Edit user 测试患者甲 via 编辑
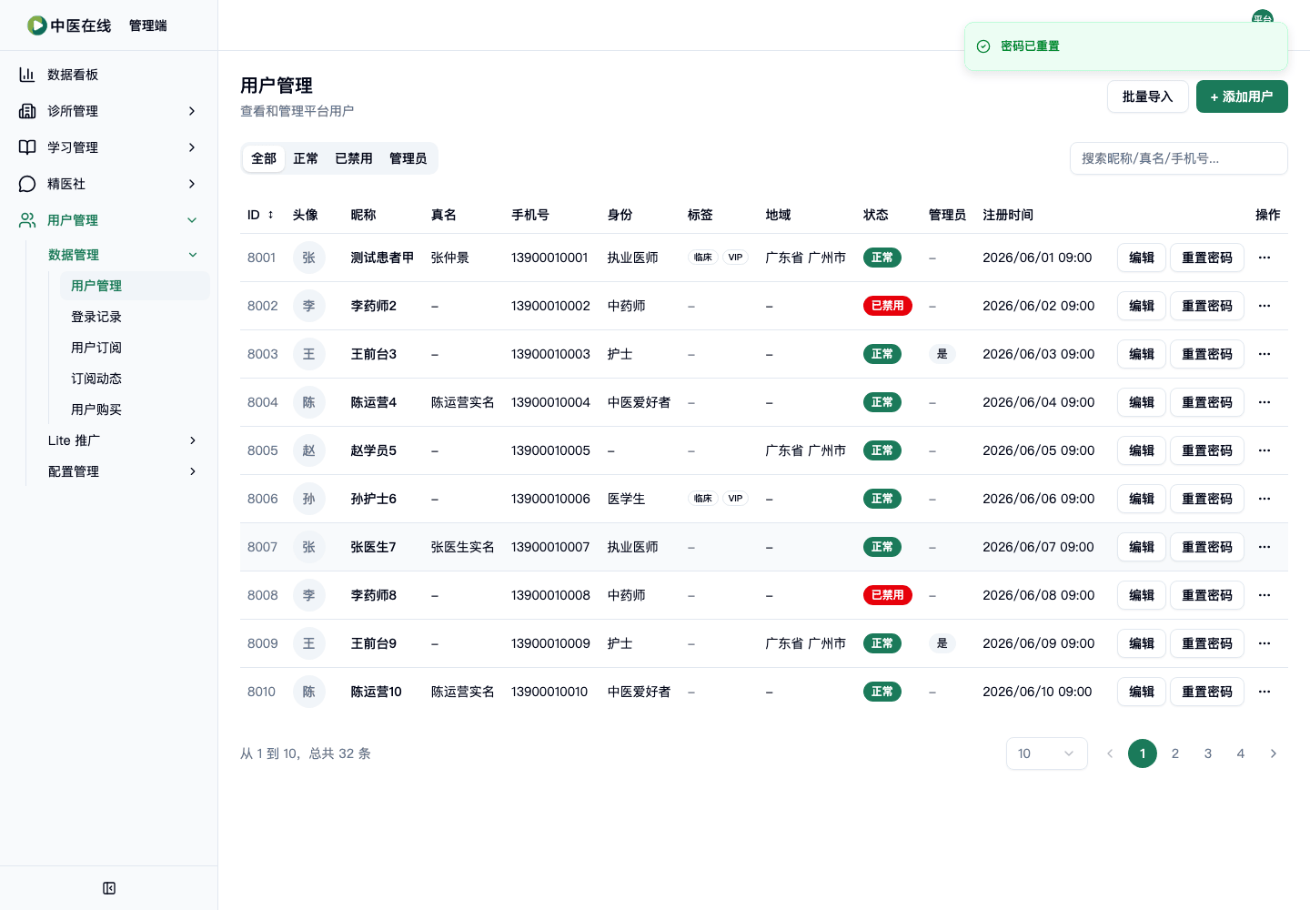This screenshot has height=910, width=1310. coord(1142,258)
